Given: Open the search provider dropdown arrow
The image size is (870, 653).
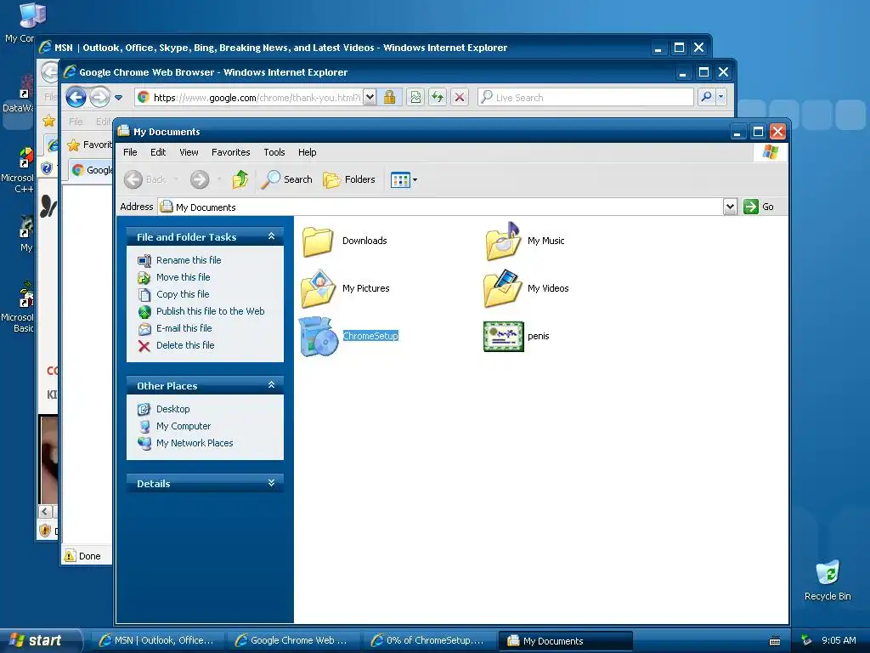Looking at the screenshot, I should (720, 98).
